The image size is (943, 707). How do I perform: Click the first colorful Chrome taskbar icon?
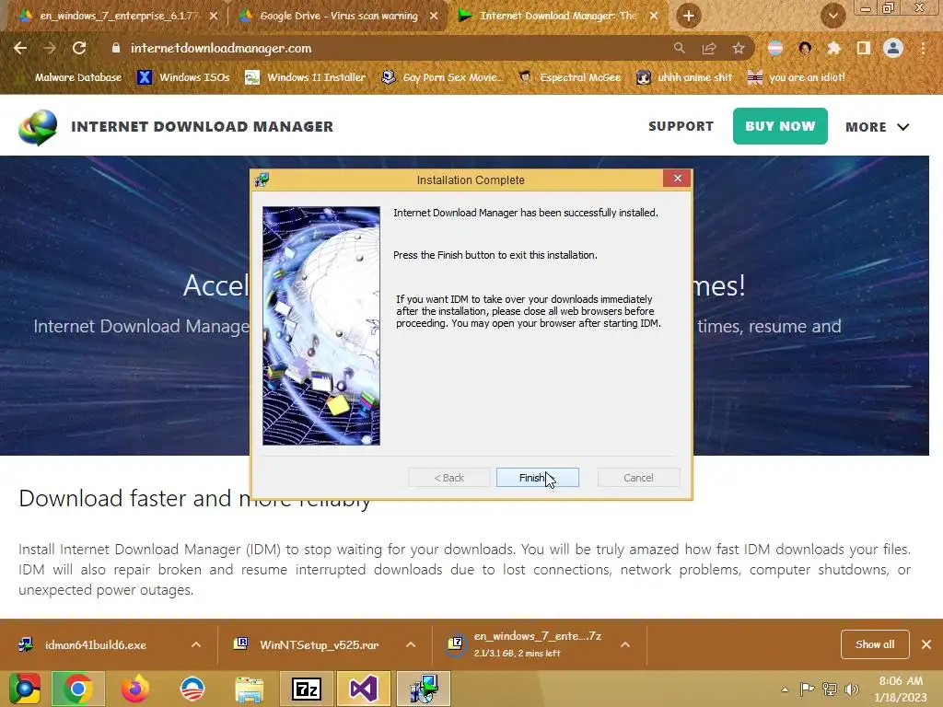(x=24, y=689)
